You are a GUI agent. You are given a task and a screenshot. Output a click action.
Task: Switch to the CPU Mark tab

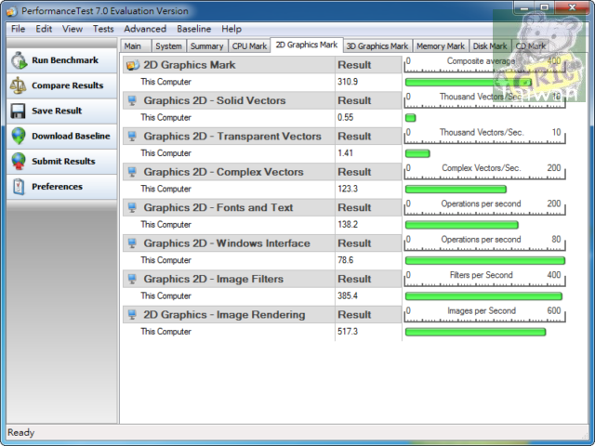point(249,46)
